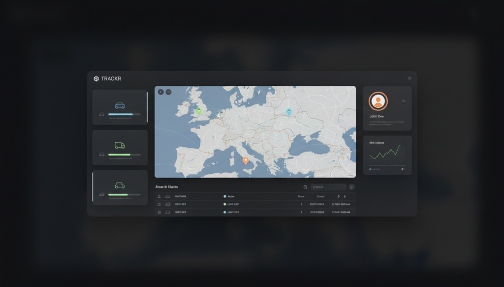Image resolution: width=504 pixels, height=287 pixels.
Task: Zoom out on the map
Action: pyautogui.click(x=168, y=92)
